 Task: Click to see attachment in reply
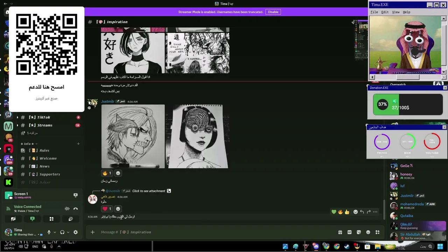(149, 191)
